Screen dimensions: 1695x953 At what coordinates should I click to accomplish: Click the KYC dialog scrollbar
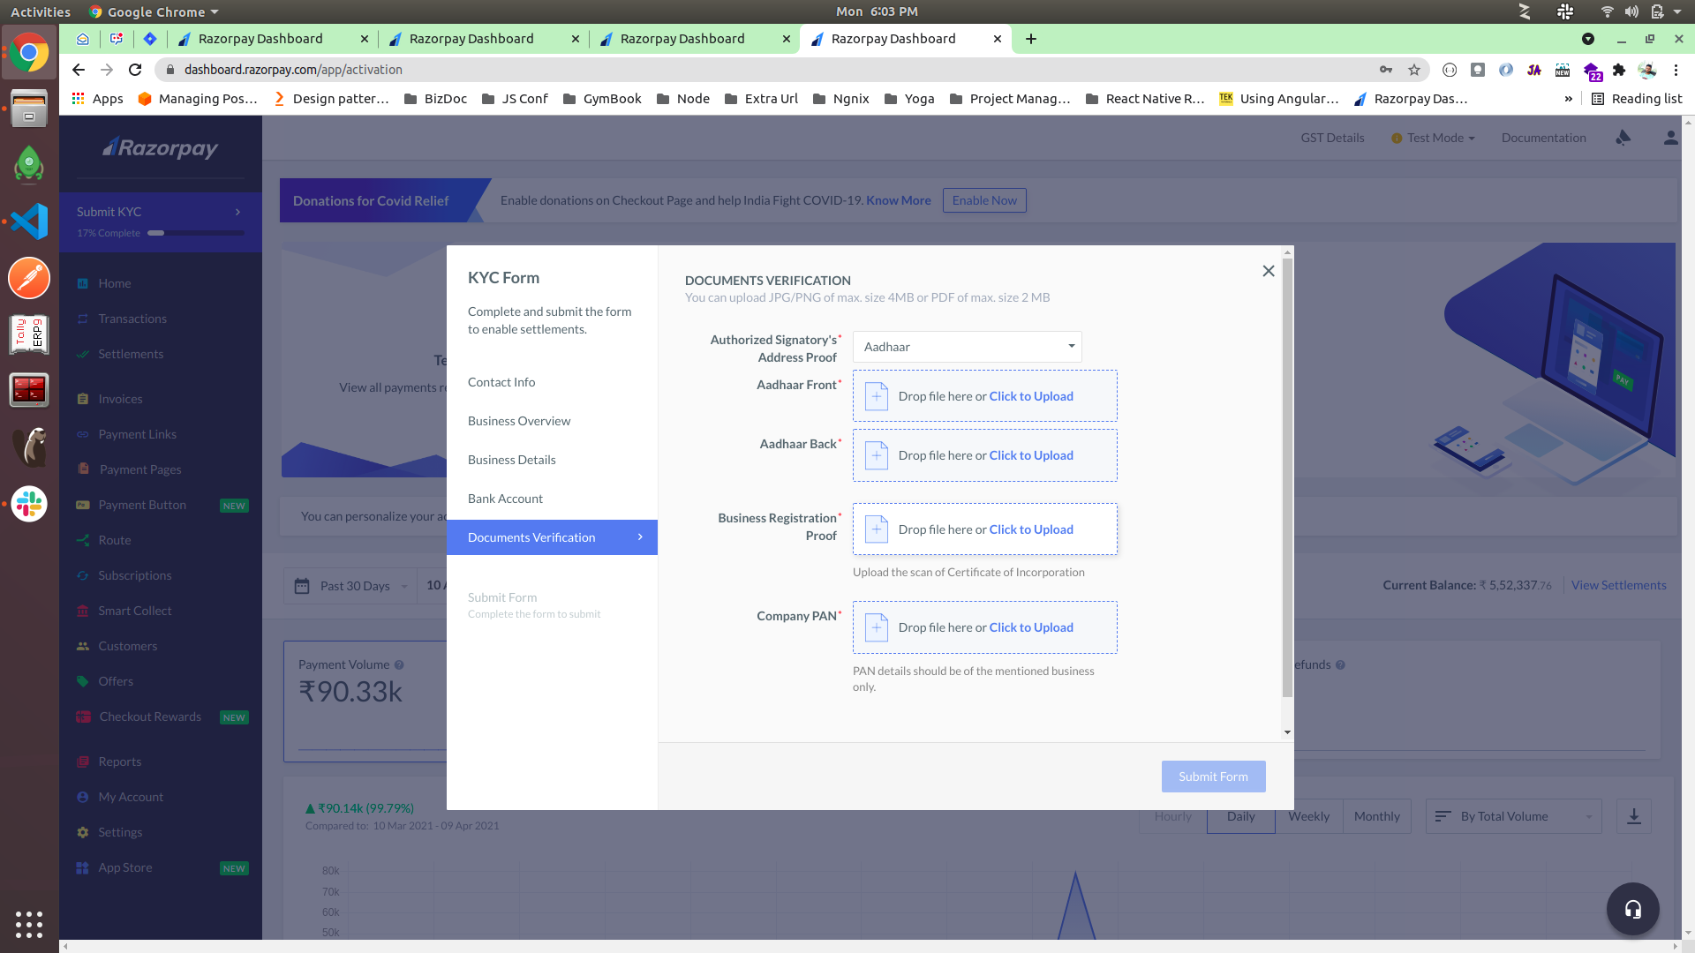click(x=1287, y=476)
